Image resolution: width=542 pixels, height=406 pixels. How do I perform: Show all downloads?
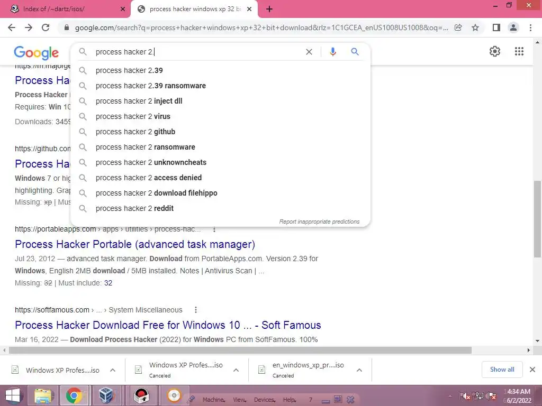(x=502, y=370)
